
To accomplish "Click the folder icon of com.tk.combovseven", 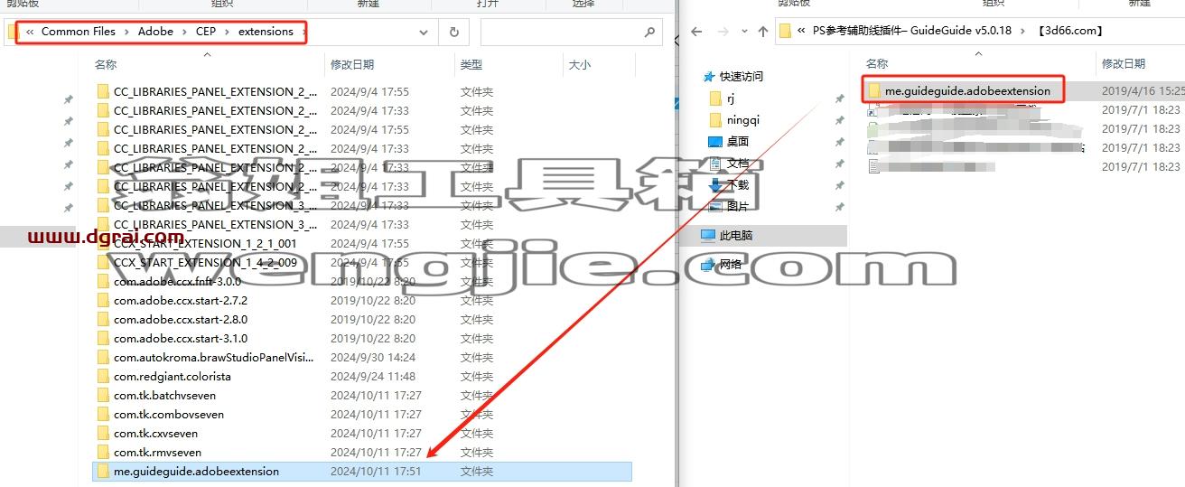I will [x=103, y=414].
